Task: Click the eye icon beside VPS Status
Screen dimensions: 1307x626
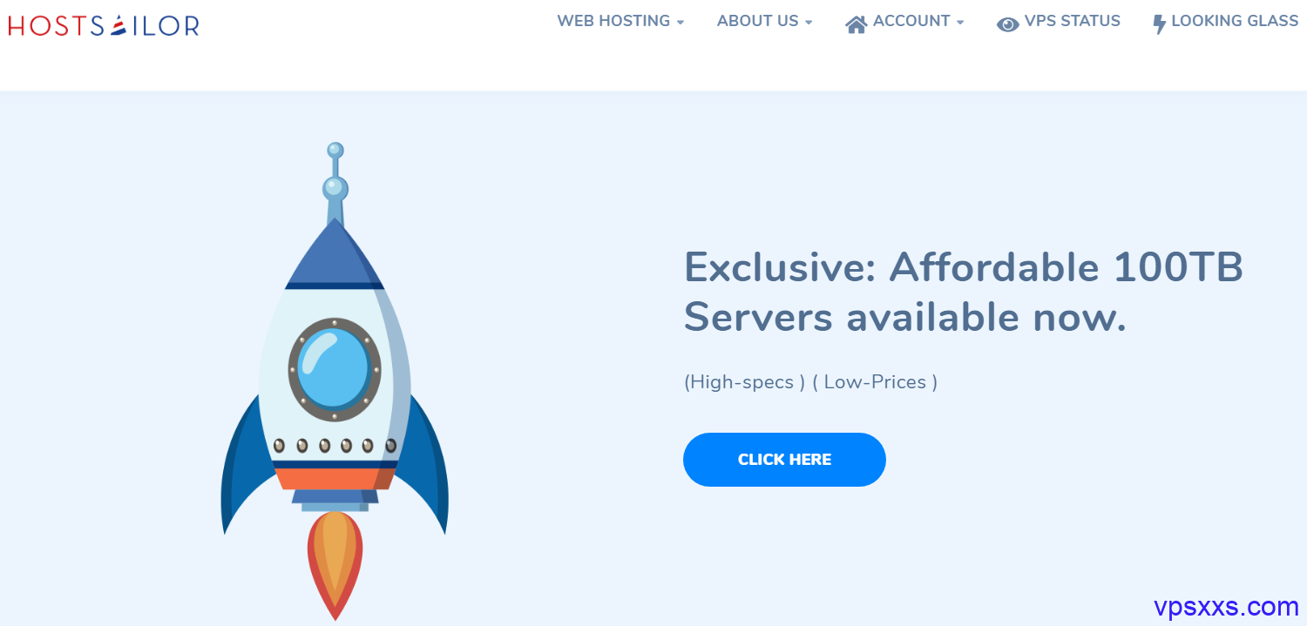Action: tap(1008, 25)
